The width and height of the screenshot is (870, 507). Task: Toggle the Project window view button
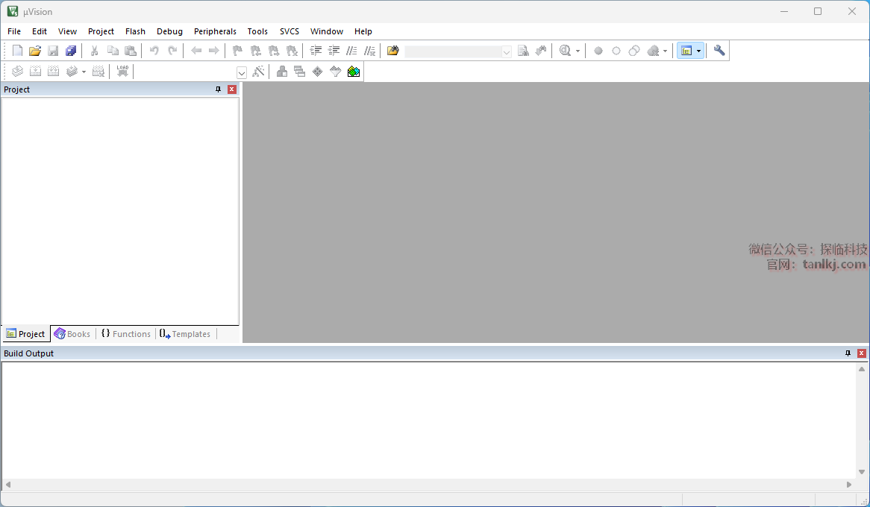pyautogui.click(x=686, y=51)
